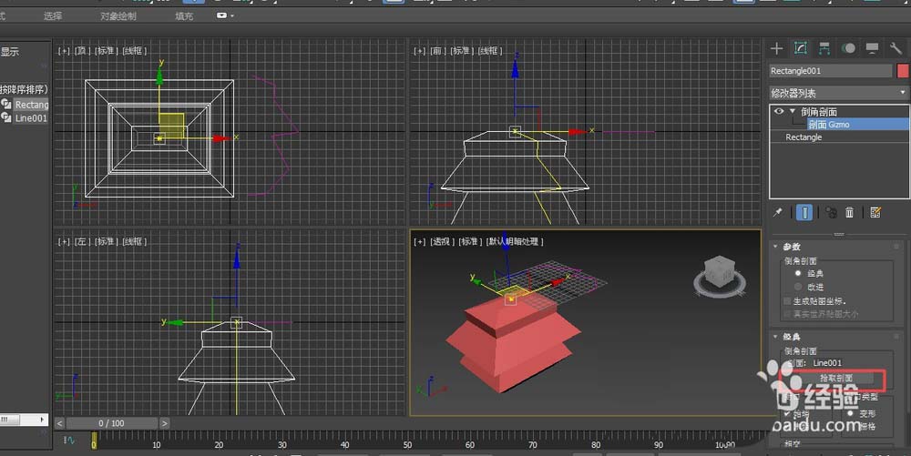Open the 填充 ribbon tab
This screenshot has width=911, height=456.
click(184, 16)
